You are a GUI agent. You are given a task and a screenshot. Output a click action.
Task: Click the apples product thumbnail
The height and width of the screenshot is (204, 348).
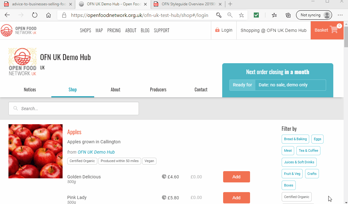click(x=35, y=151)
